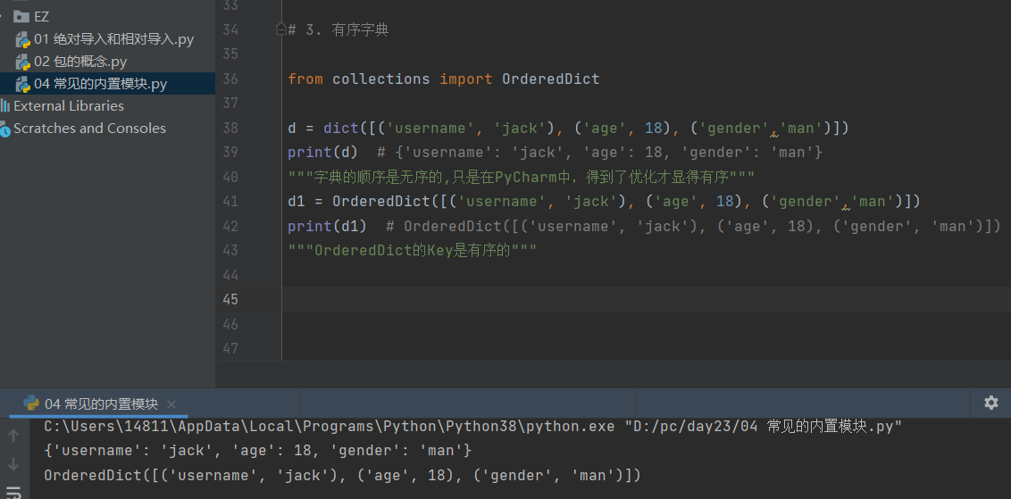
Task: Click Python icon on the run tab
Action: click(x=31, y=403)
